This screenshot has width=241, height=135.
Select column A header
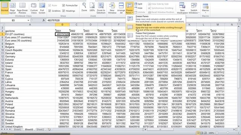[x=30, y=25]
